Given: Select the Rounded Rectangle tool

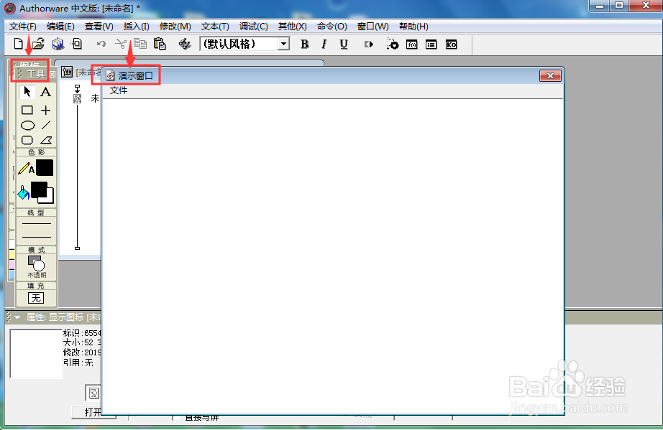Looking at the screenshot, I should [27, 140].
